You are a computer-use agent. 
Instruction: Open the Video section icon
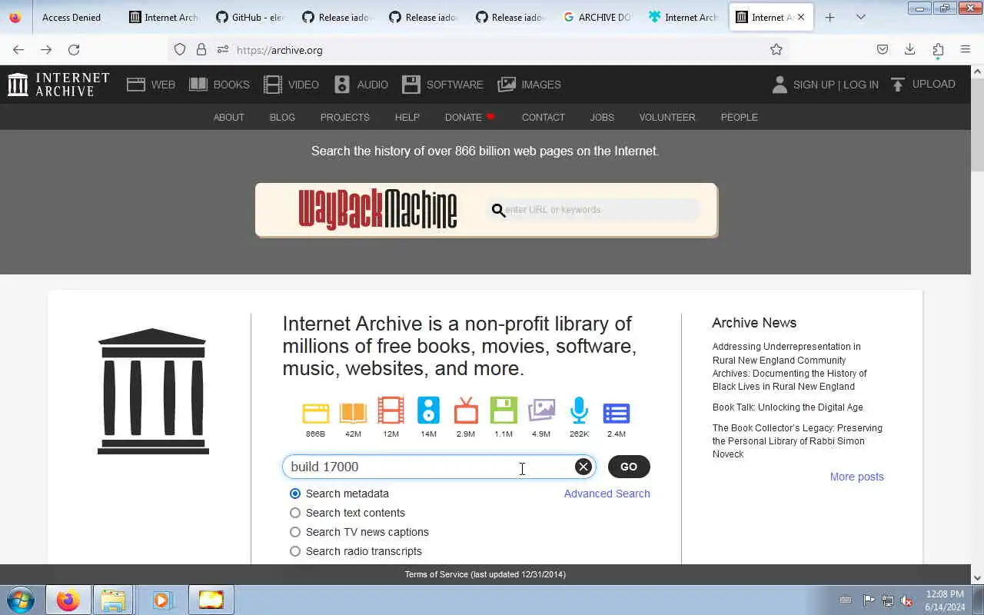(x=273, y=85)
